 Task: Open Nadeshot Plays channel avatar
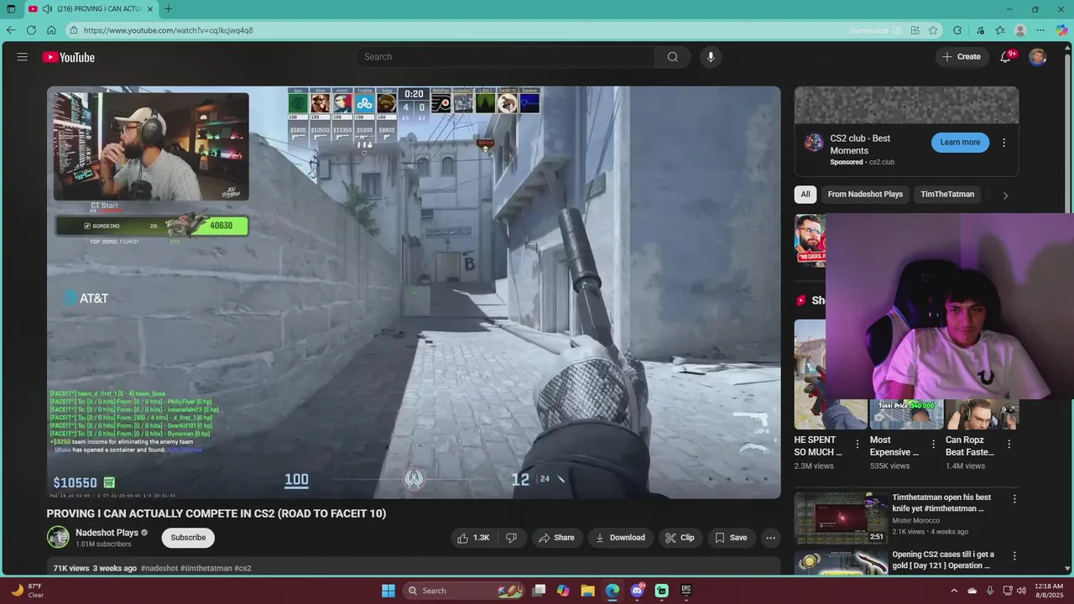[58, 538]
